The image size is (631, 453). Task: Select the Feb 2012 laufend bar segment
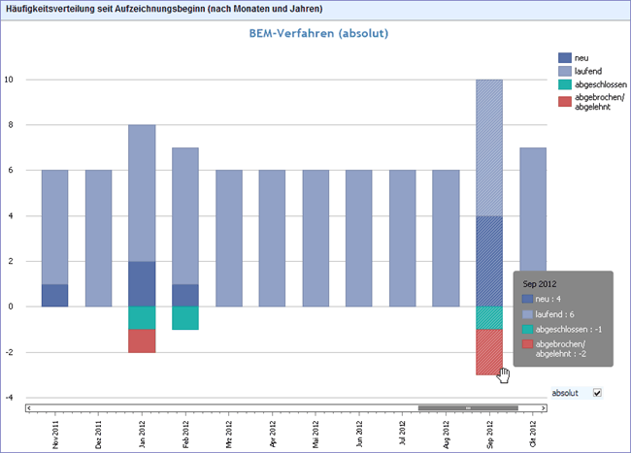[185, 216]
